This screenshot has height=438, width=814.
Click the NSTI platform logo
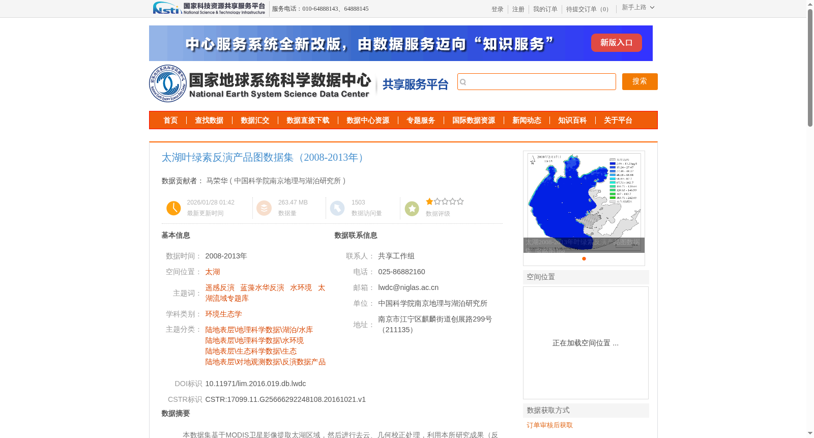pyautogui.click(x=209, y=8)
